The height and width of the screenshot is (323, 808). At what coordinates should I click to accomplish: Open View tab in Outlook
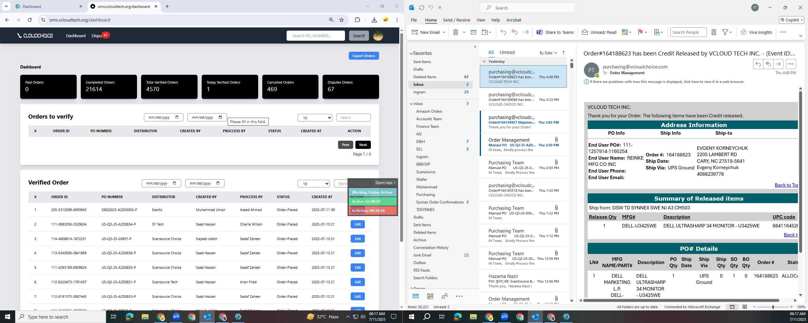pyautogui.click(x=481, y=20)
